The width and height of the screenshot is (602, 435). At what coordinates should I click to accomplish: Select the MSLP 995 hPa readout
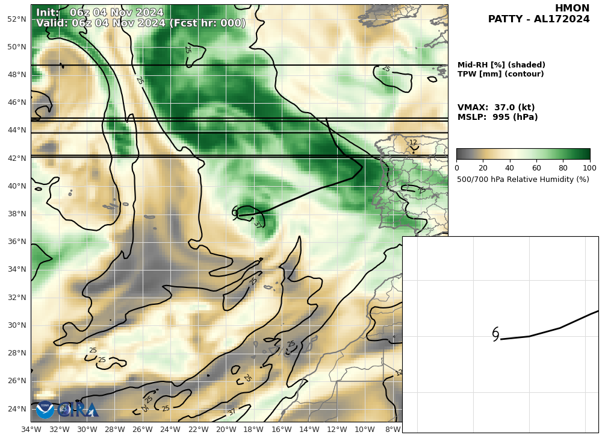coord(497,117)
